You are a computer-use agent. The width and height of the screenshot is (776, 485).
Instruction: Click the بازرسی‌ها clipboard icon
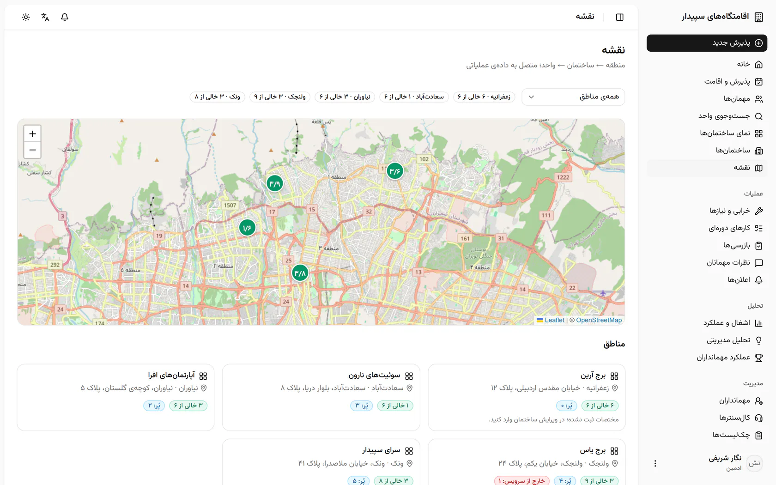coord(758,246)
